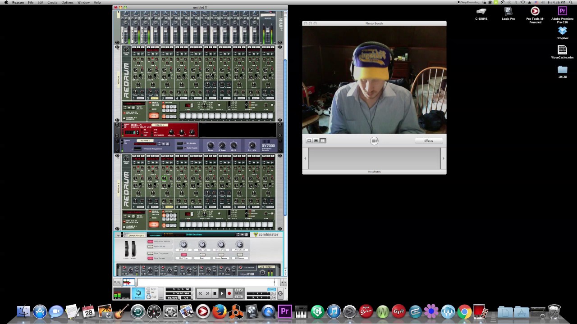This screenshot has height=324, width=577.
Task: Select the Logic Pro desktop shortcut
Action: point(508,13)
